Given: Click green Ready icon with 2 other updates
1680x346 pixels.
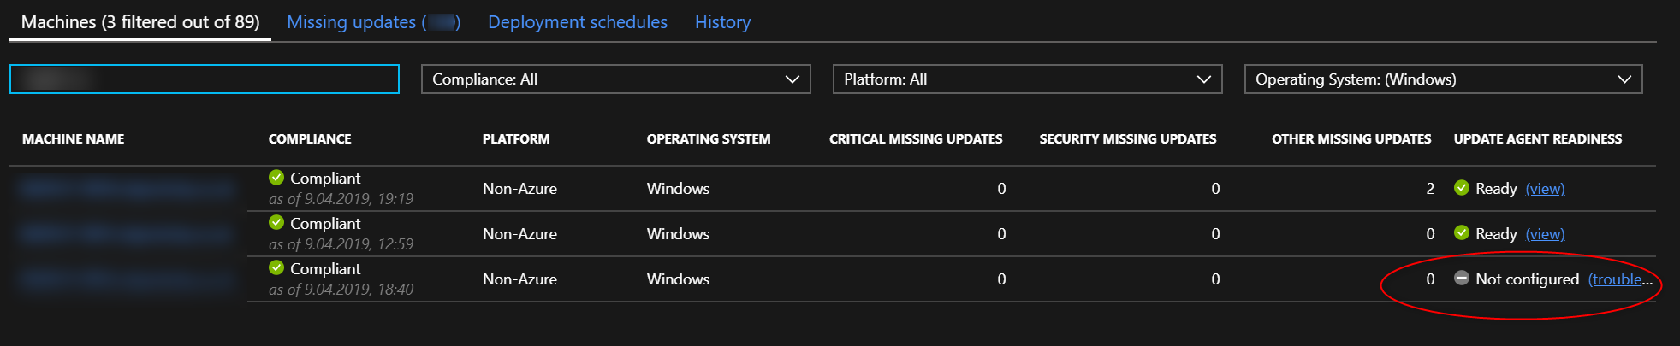Looking at the screenshot, I should click(x=1462, y=188).
